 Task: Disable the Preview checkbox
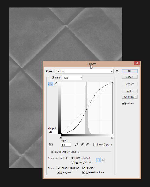click(123, 103)
